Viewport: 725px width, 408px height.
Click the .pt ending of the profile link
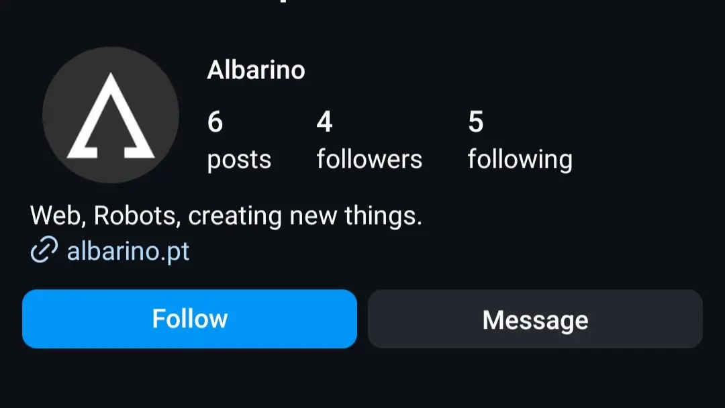pyautogui.click(x=176, y=252)
